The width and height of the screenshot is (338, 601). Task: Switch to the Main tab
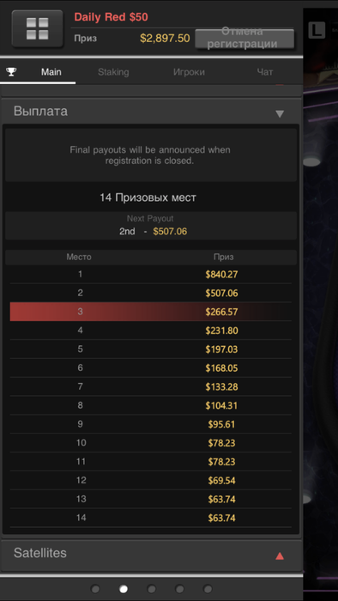(x=51, y=72)
